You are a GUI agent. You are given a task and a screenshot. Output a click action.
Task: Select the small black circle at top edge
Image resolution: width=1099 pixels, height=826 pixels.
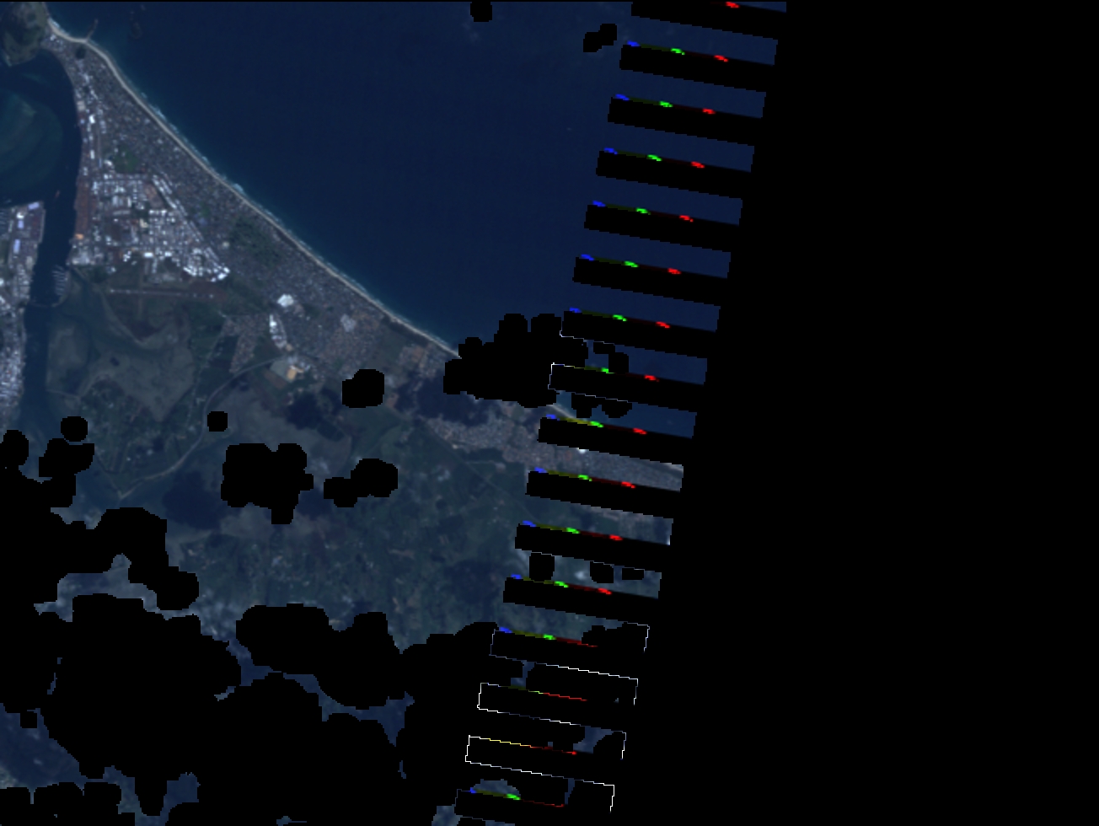click(480, 10)
